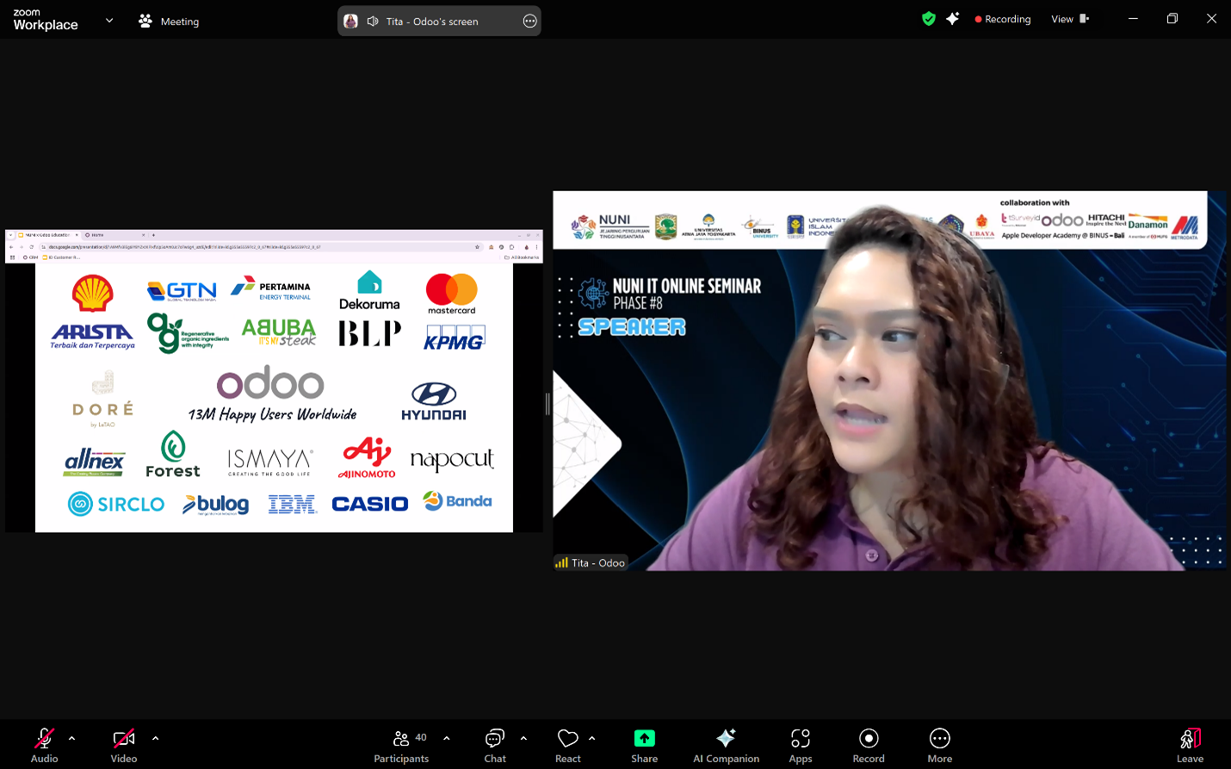Click the Meeting tab at top
The height and width of the screenshot is (769, 1231).
pos(169,21)
